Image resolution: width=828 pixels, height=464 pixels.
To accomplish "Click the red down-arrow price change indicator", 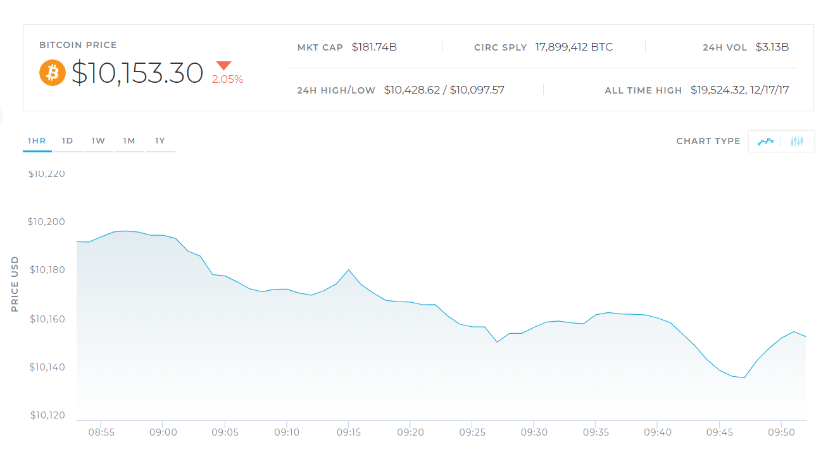I will (224, 66).
